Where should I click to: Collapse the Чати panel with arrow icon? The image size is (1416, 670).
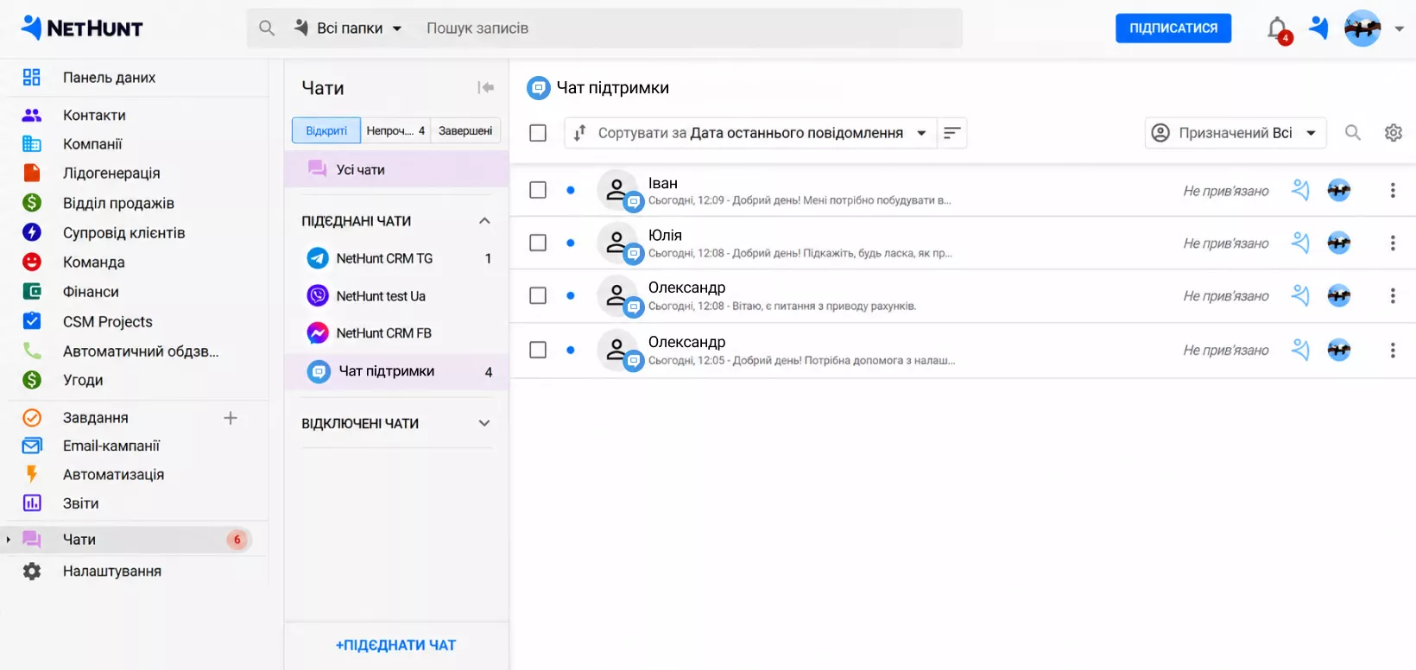[486, 87]
